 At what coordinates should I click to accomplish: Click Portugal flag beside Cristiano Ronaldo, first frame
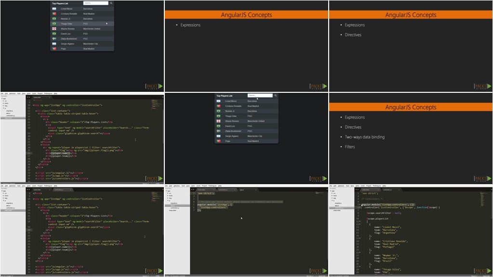click(x=54, y=14)
